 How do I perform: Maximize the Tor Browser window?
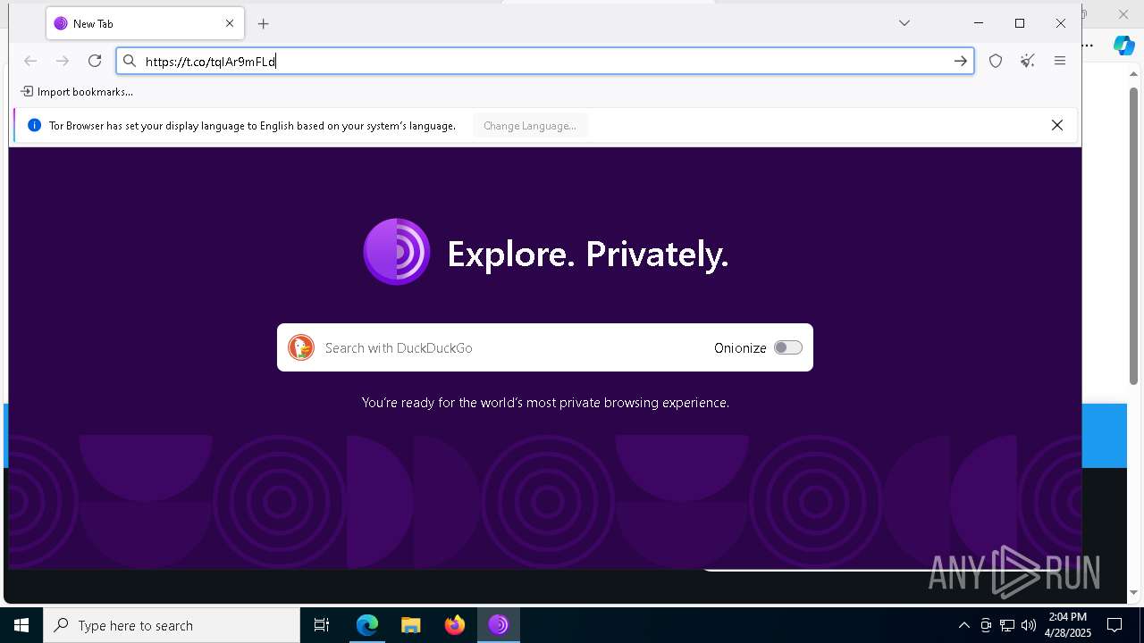tap(1020, 23)
